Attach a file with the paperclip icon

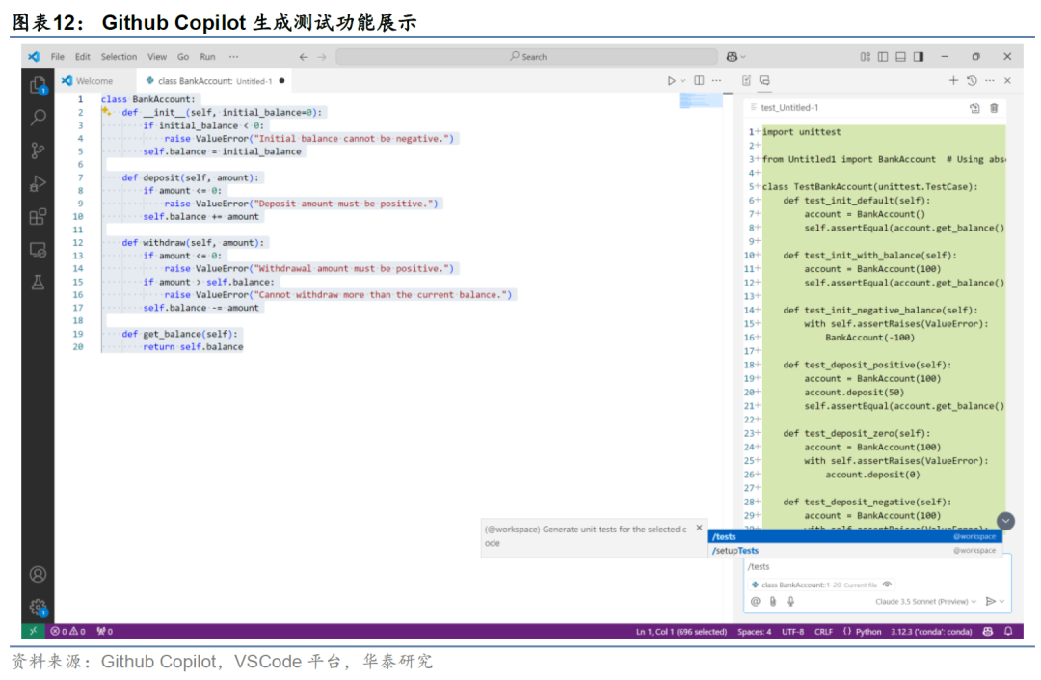pyautogui.click(x=772, y=601)
